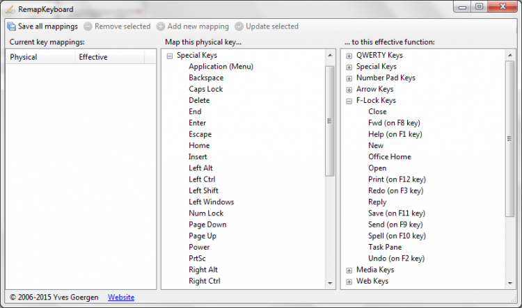522x308 pixels.
Task: Click scroll-down arrow of effective function list
Action: pos(510,284)
